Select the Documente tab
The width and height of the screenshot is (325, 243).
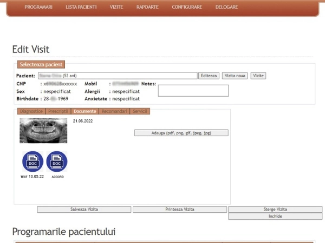tap(85, 111)
